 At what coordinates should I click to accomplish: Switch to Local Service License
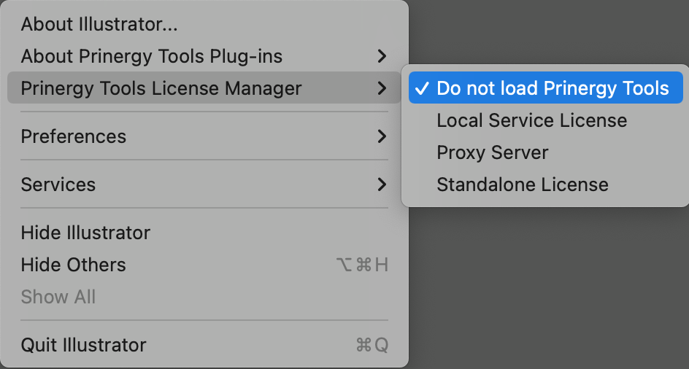(531, 120)
